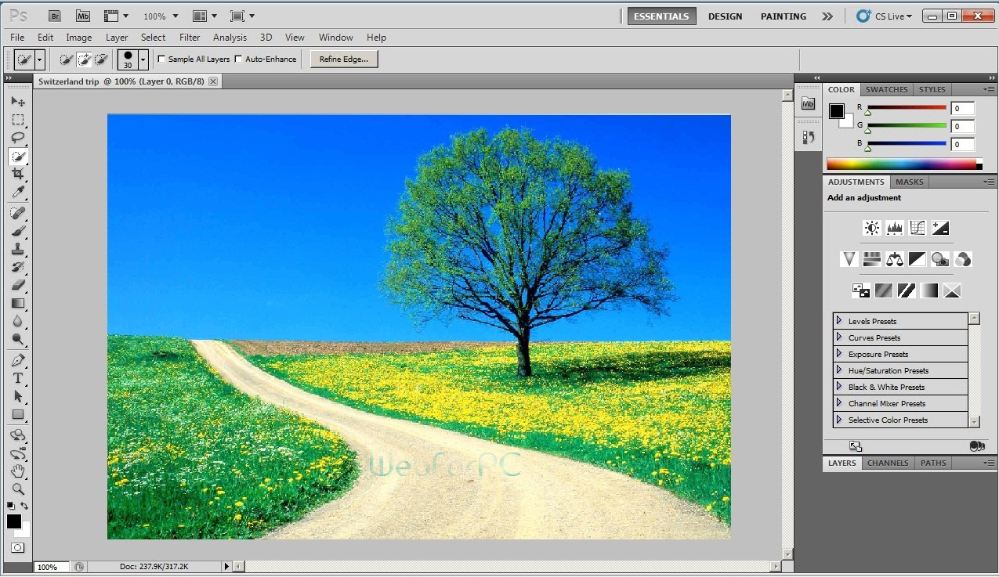Switch to the PAINTING workspace

pos(783,16)
